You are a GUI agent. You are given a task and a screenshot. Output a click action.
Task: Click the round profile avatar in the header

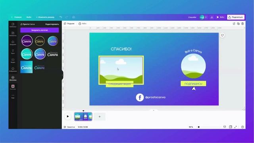coord(202,17)
